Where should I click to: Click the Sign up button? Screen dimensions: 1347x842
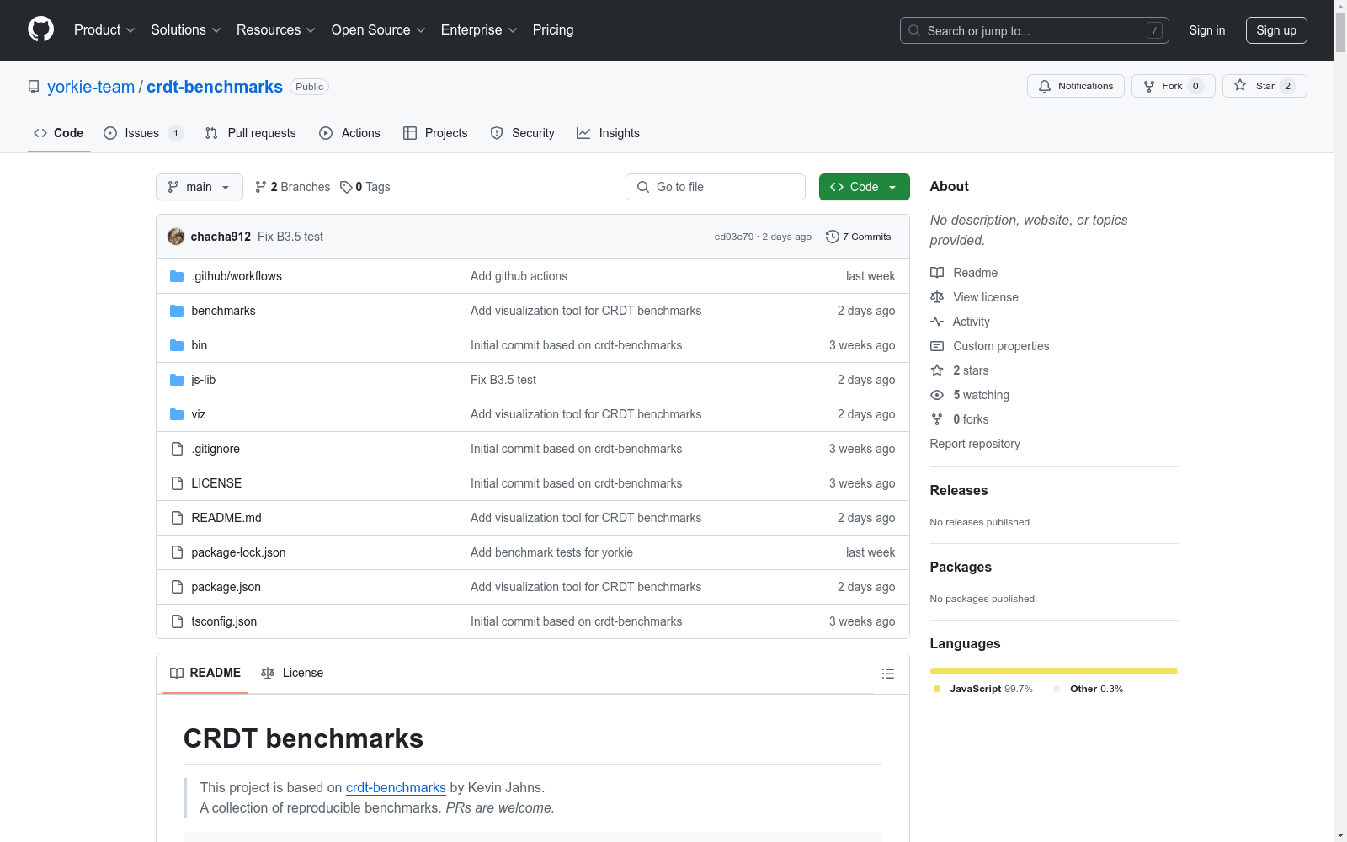pyautogui.click(x=1276, y=30)
